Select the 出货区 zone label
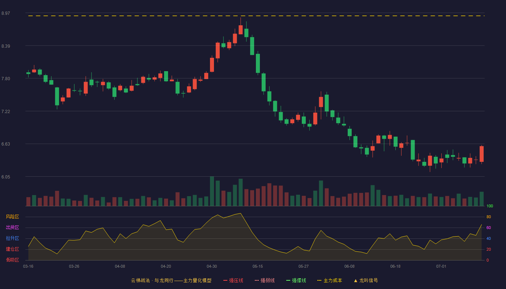506x289 pixels. (x=12, y=228)
